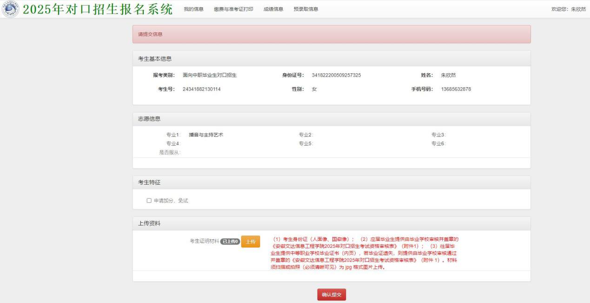The height and width of the screenshot is (303, 590).
Task: Navigate to 预录取信息
Action: pos(306,10)
